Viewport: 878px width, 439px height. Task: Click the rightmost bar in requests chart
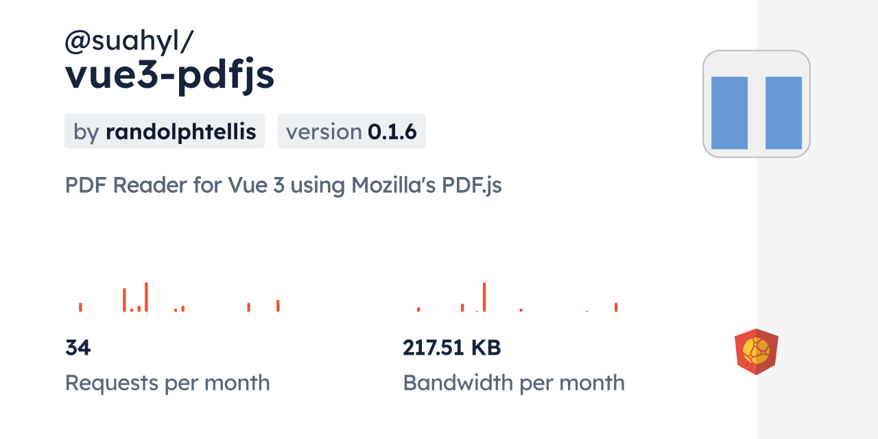[278, 306]
